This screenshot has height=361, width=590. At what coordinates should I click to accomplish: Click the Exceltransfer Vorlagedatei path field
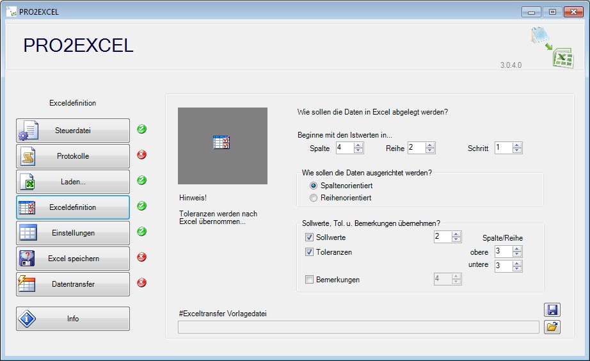coord(358,327)
